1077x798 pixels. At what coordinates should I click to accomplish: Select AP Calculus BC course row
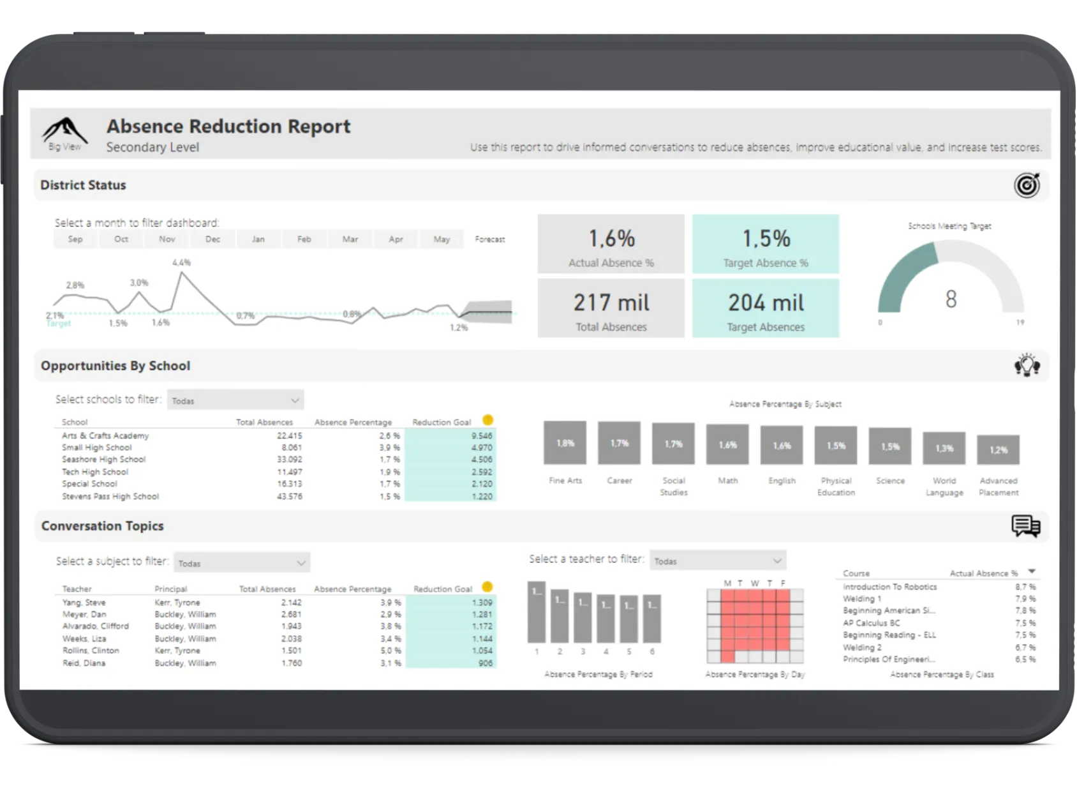(x=939, y=623)
